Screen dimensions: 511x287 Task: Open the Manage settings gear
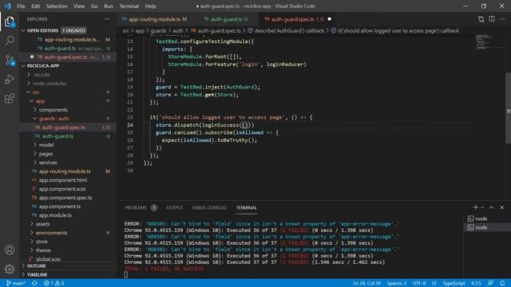coord(10,269)
